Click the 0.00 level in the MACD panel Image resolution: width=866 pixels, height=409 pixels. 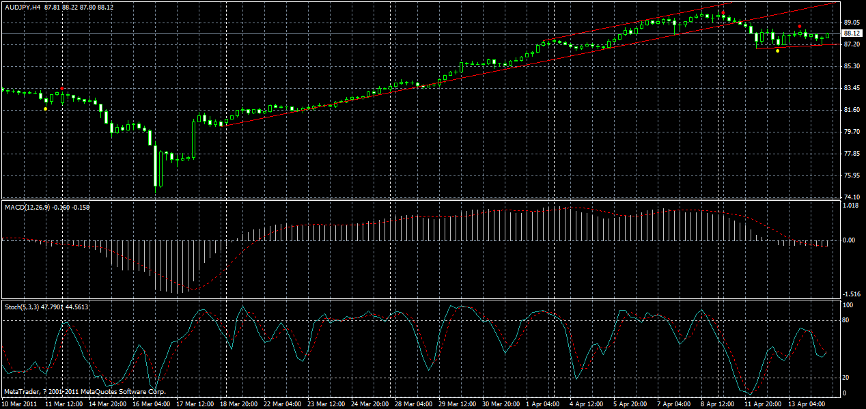pos(850,240)
